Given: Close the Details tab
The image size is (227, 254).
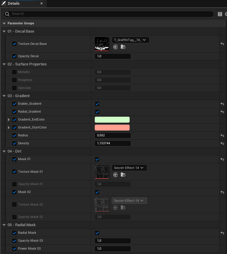Looking at the screenshot, I should [42, 4].
